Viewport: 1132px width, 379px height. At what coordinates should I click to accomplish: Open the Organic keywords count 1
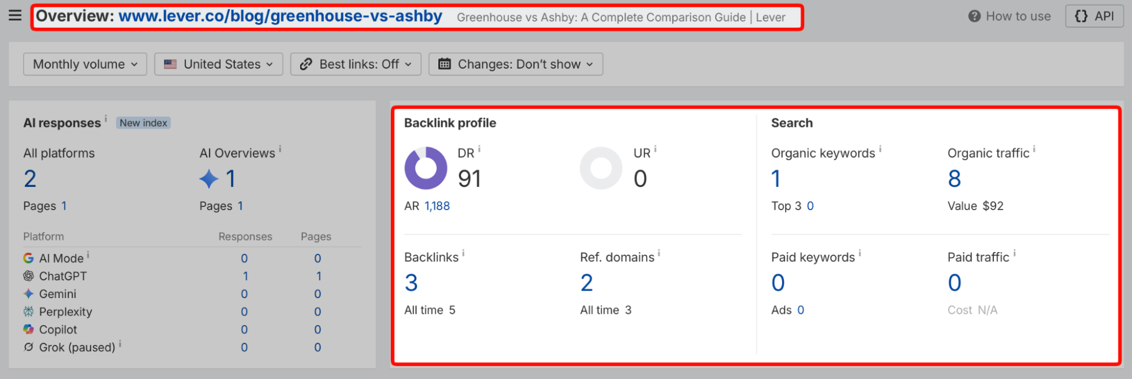776,179
